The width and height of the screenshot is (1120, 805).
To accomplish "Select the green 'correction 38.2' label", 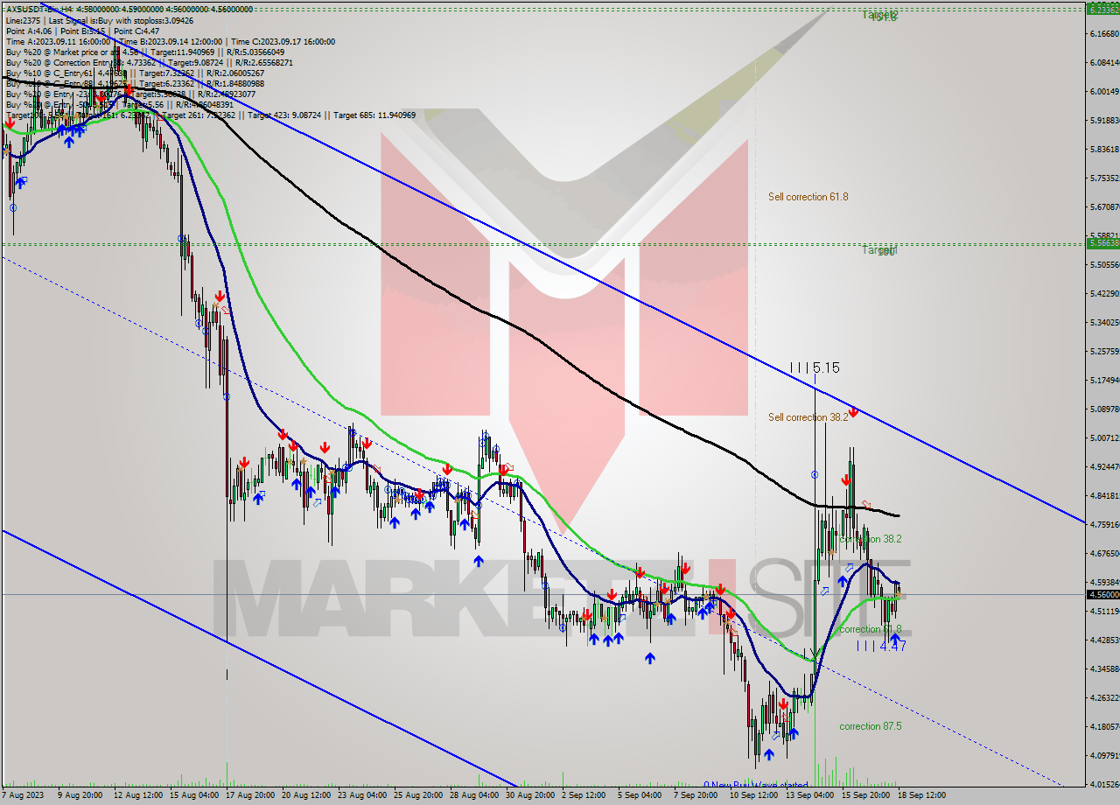I will coord(871,539).
